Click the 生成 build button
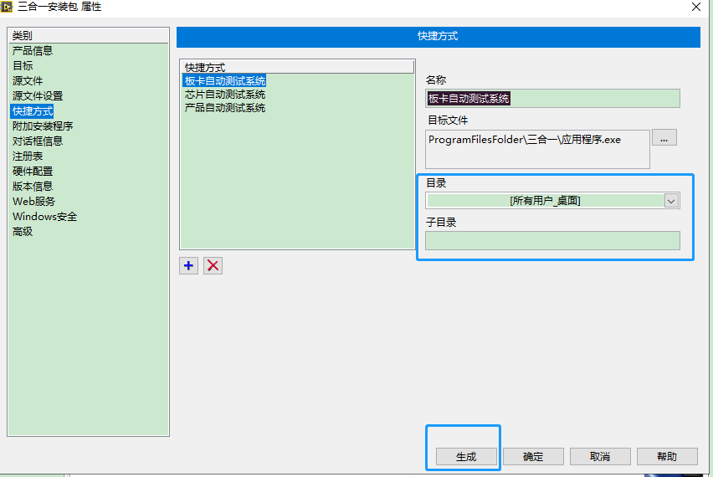The image size is (713, 477). point(466,457)
